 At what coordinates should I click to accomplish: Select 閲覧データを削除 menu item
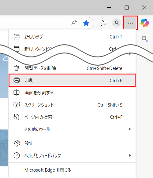[72, 68]
